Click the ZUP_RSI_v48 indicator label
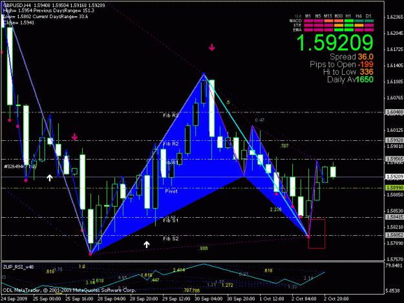The height and width of the screenshot is (303, 404). coord(18,267)
